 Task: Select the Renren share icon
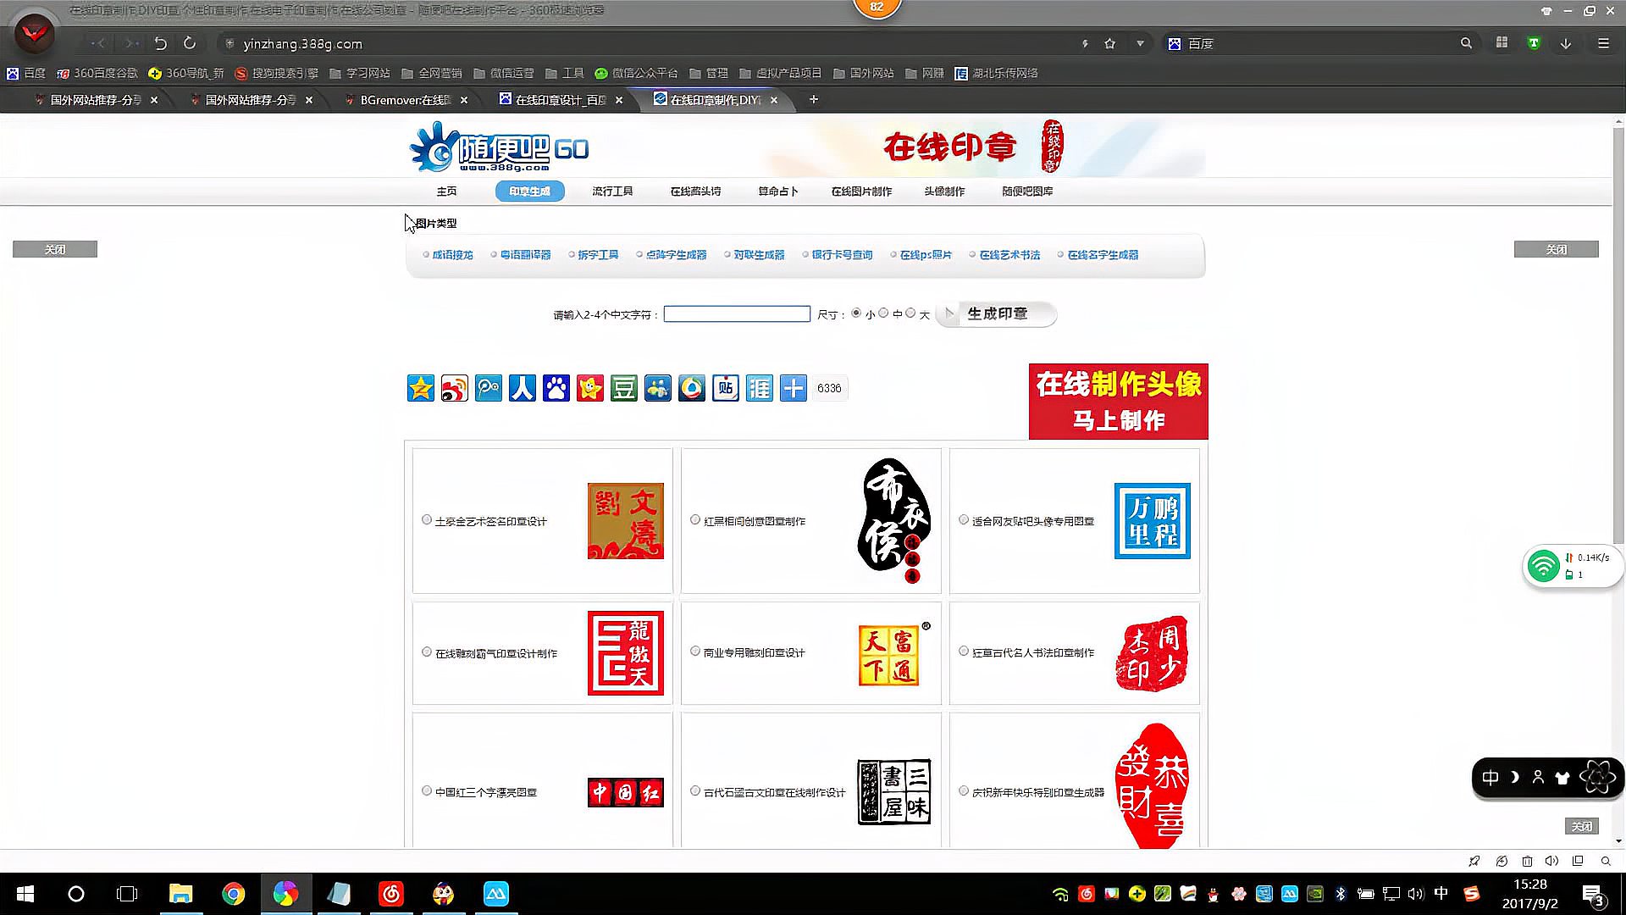[x=523, y=388]
